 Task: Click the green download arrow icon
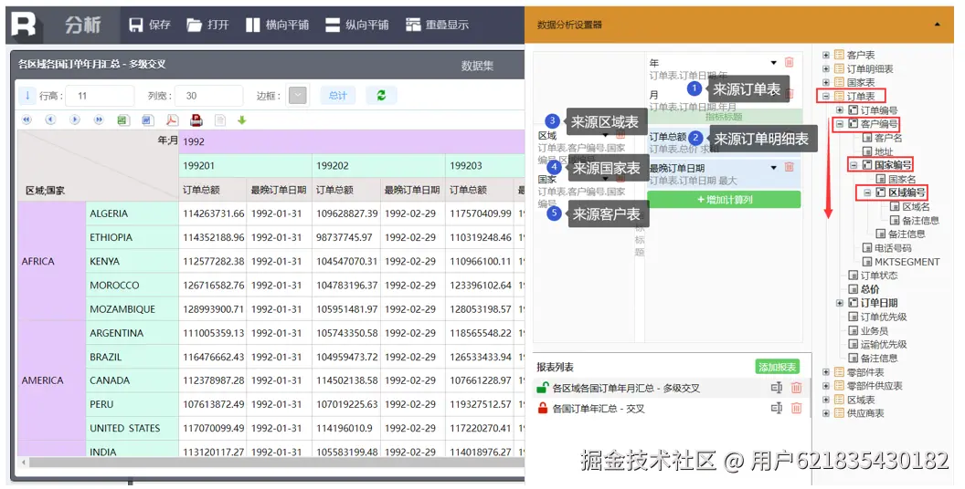(x=242, y=120)
